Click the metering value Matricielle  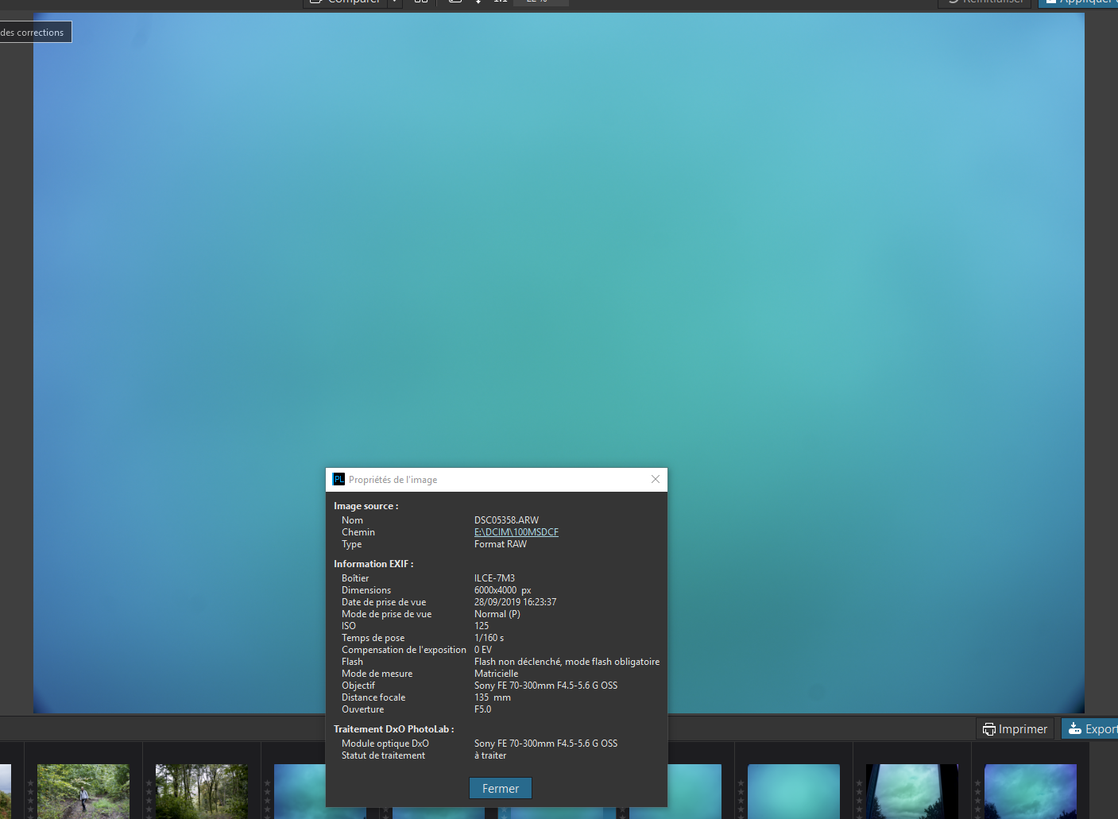(x=496, y=674)
